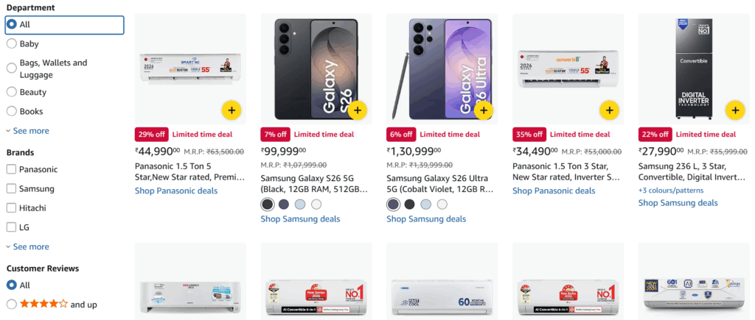Add Galaxy S26 Ultra to cart
This screenshot has width=755, height=320.
click(483, 110)
